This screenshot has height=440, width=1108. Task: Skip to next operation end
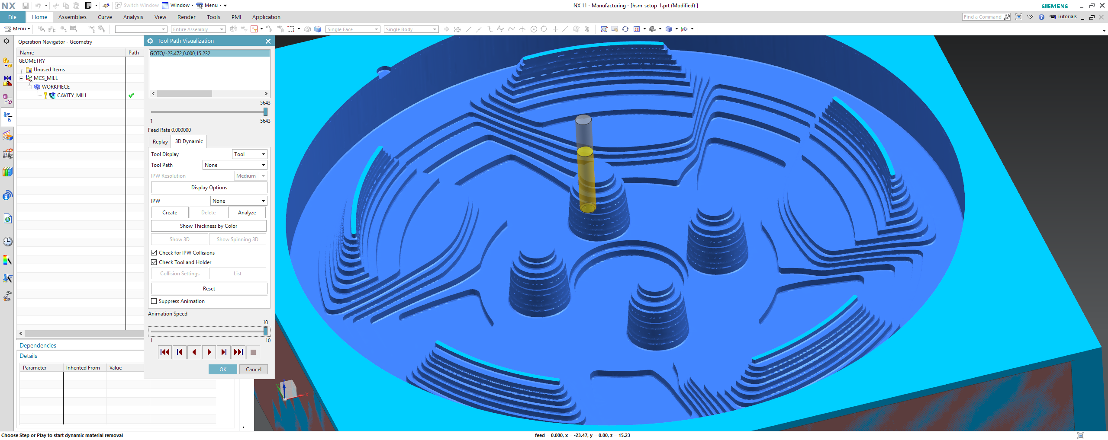point(238,352)
